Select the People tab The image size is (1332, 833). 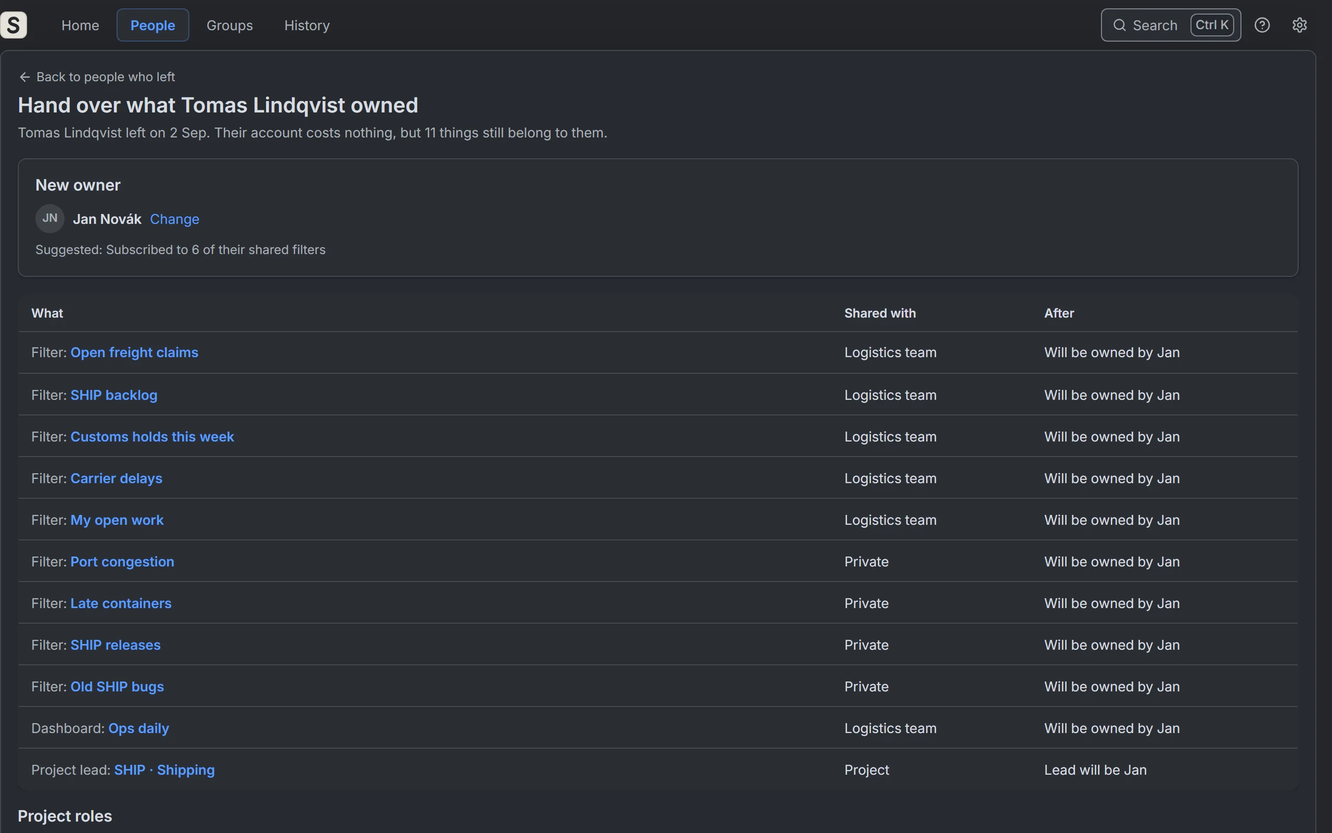pos(152,25)
